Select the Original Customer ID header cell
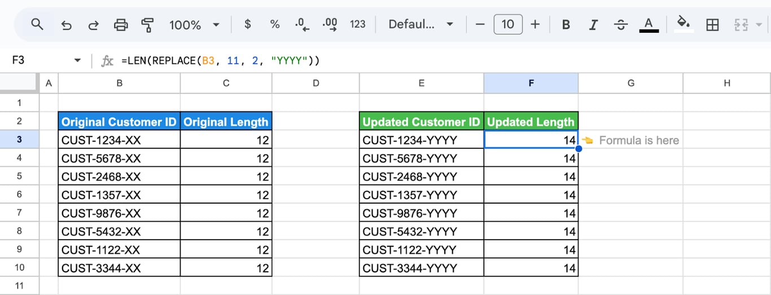This screenshot has height=295, width=771. 120,121
